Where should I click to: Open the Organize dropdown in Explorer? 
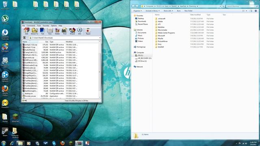point(138,11)
